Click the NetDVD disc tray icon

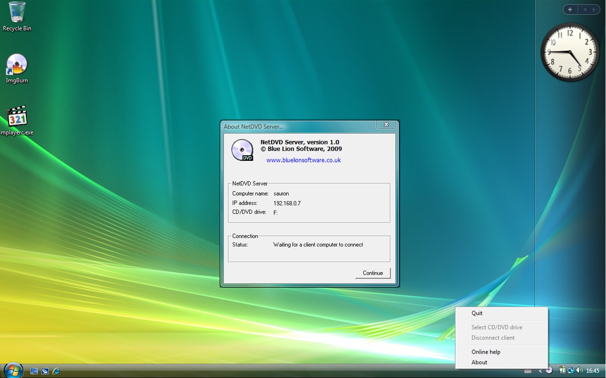549,370
